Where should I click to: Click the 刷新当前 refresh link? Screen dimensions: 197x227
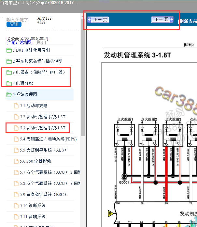coord(188,21)
